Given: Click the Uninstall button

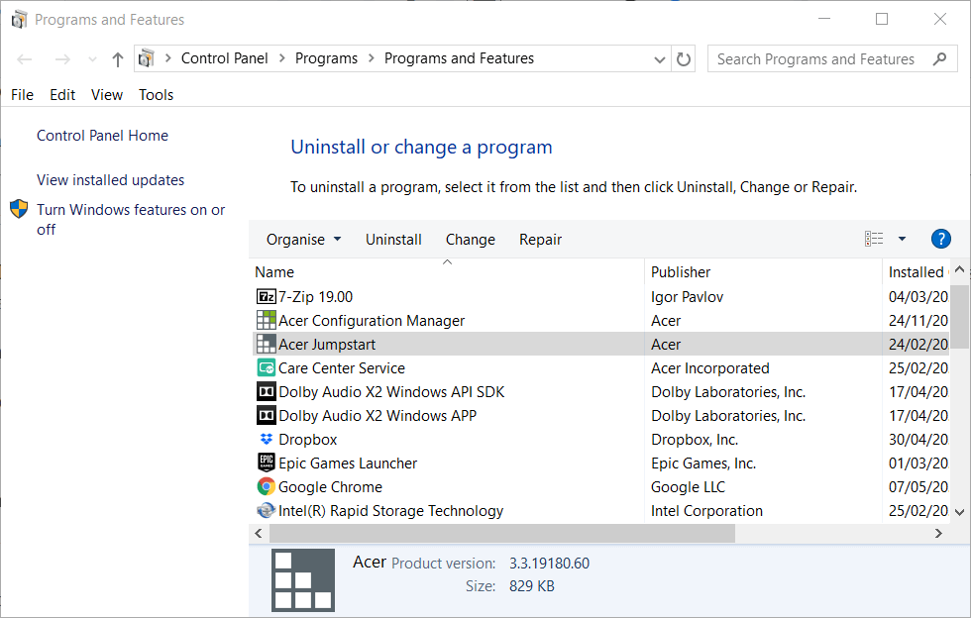Looking at the screenshot, I should tap(393, 240).
